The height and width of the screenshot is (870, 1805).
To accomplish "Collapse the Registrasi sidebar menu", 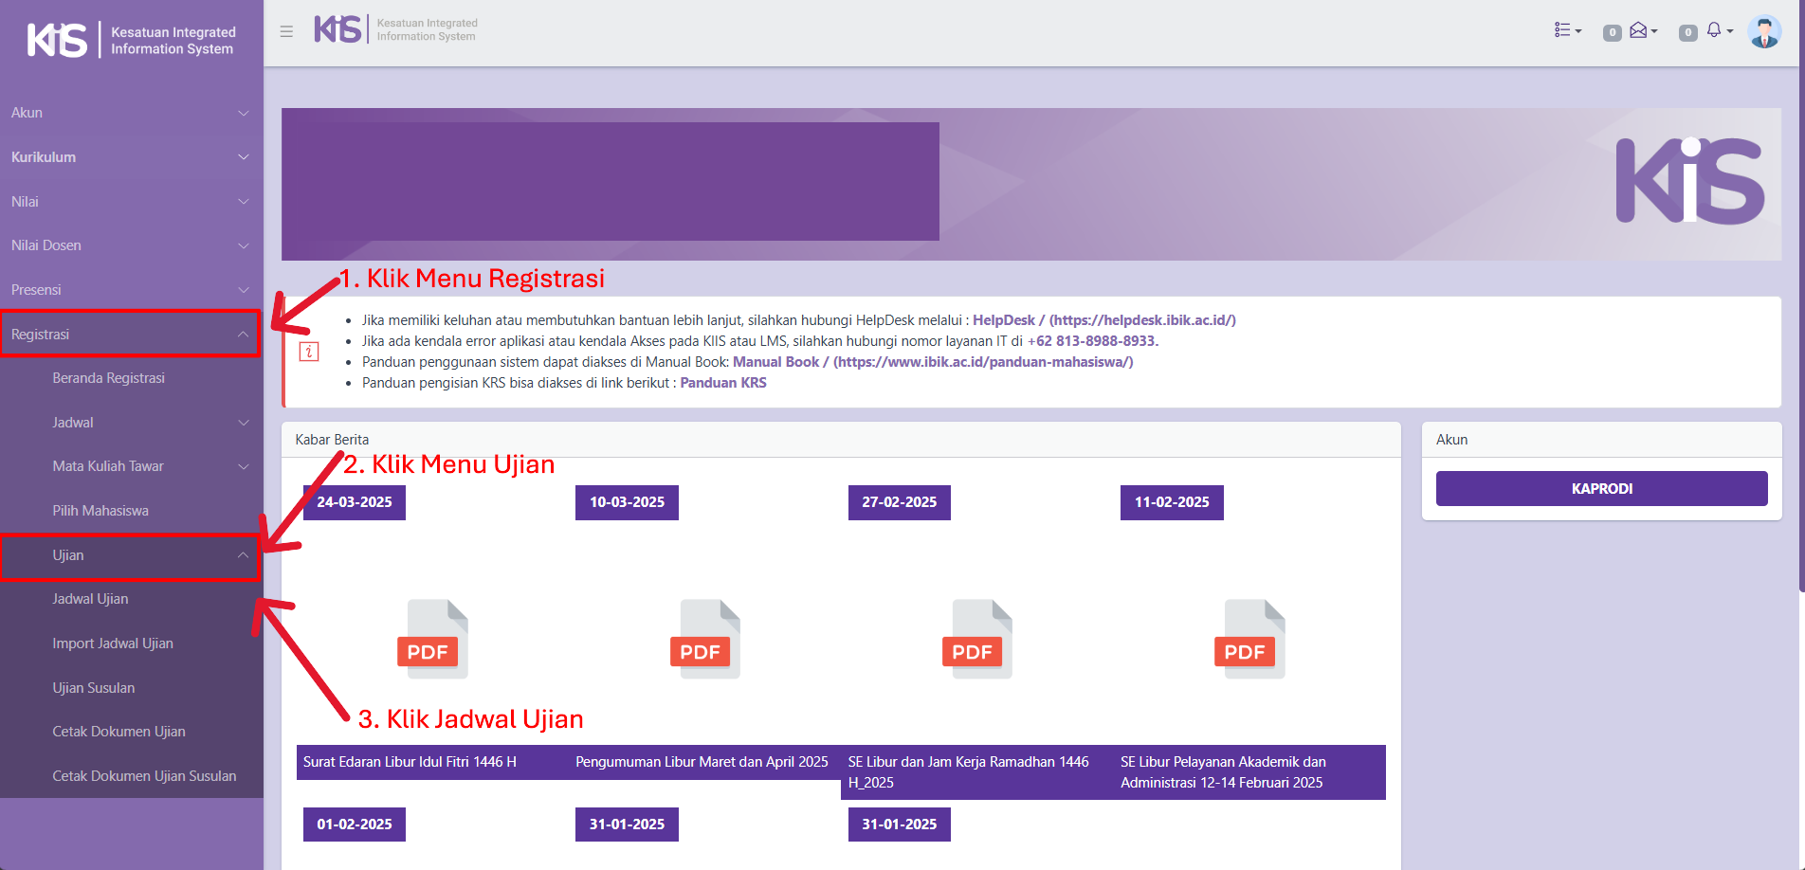I will point(130,335).
